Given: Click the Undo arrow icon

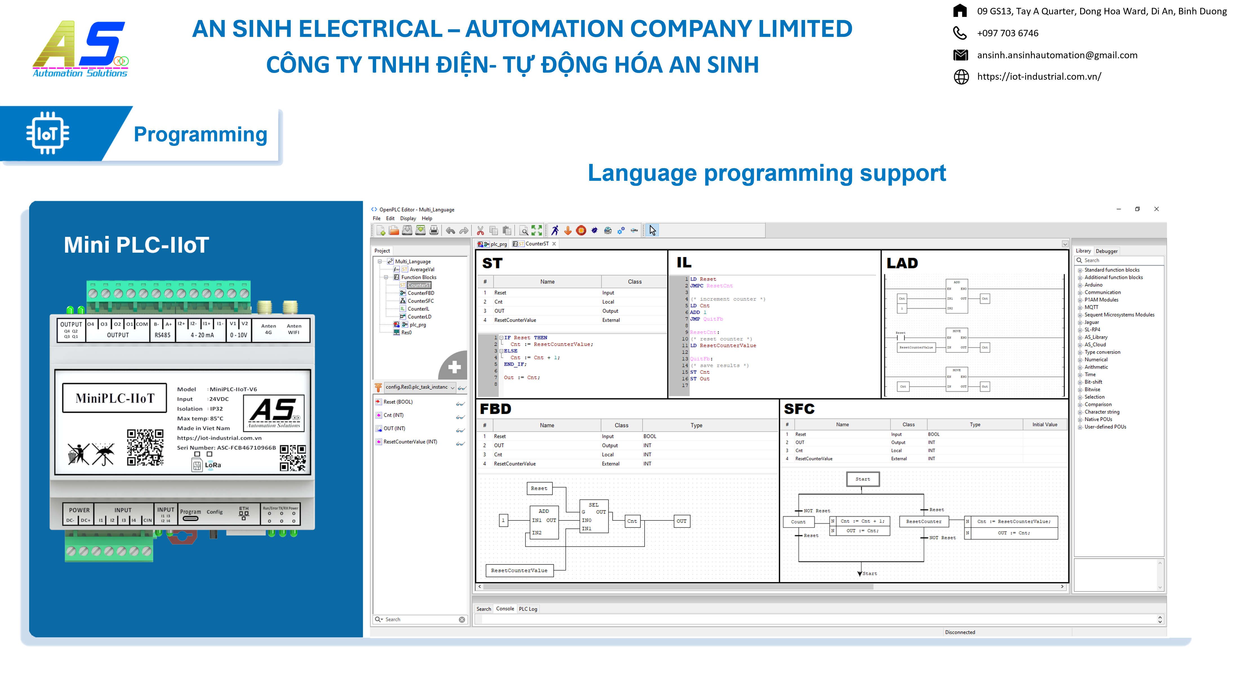Looking at the screenshot, I should [450, 230].
